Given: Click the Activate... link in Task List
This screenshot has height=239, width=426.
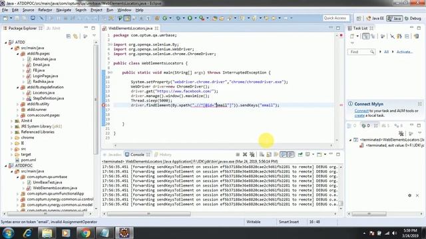Looking at the screenshot, I should (404, 52).
